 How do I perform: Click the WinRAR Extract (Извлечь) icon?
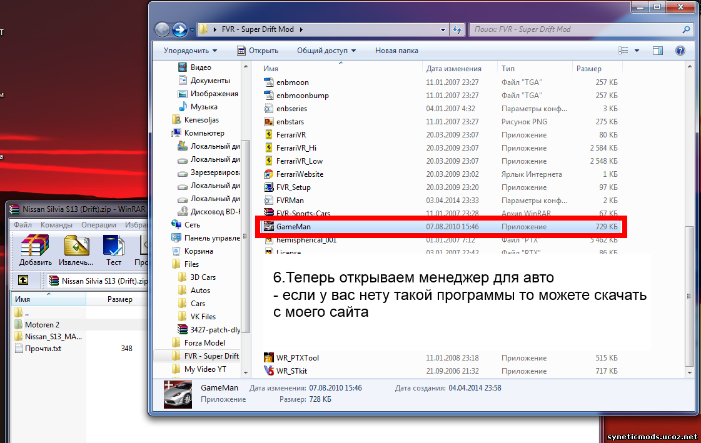click(x=76, y=250)
